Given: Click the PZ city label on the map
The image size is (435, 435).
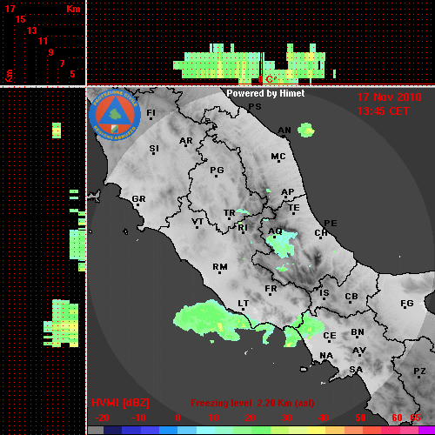Looking at the screenshot, I should (x=419, y=371).
